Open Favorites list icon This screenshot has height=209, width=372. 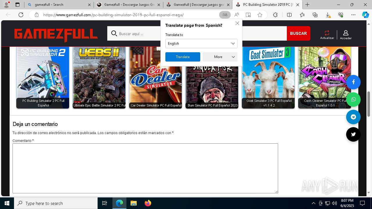click(x=302, y=15)
